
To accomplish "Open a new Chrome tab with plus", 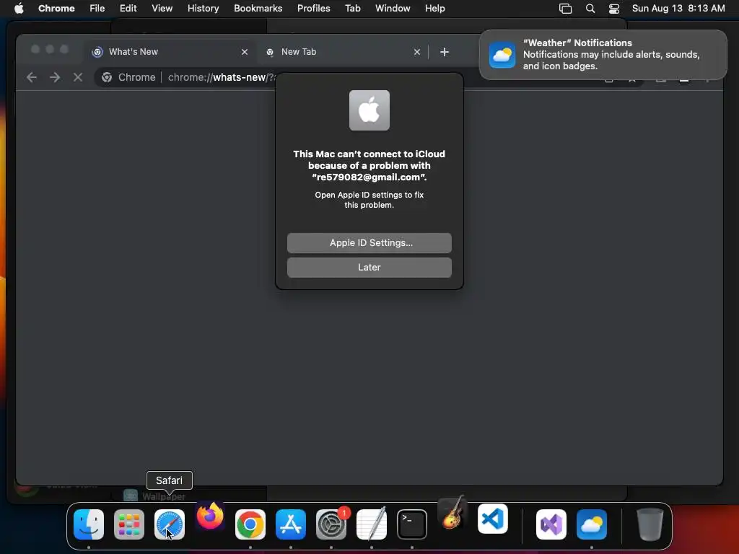I will (445, 52).
